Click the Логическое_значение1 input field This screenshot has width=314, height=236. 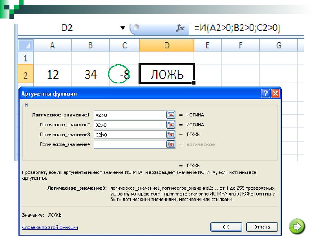click(x=130, y=115)
